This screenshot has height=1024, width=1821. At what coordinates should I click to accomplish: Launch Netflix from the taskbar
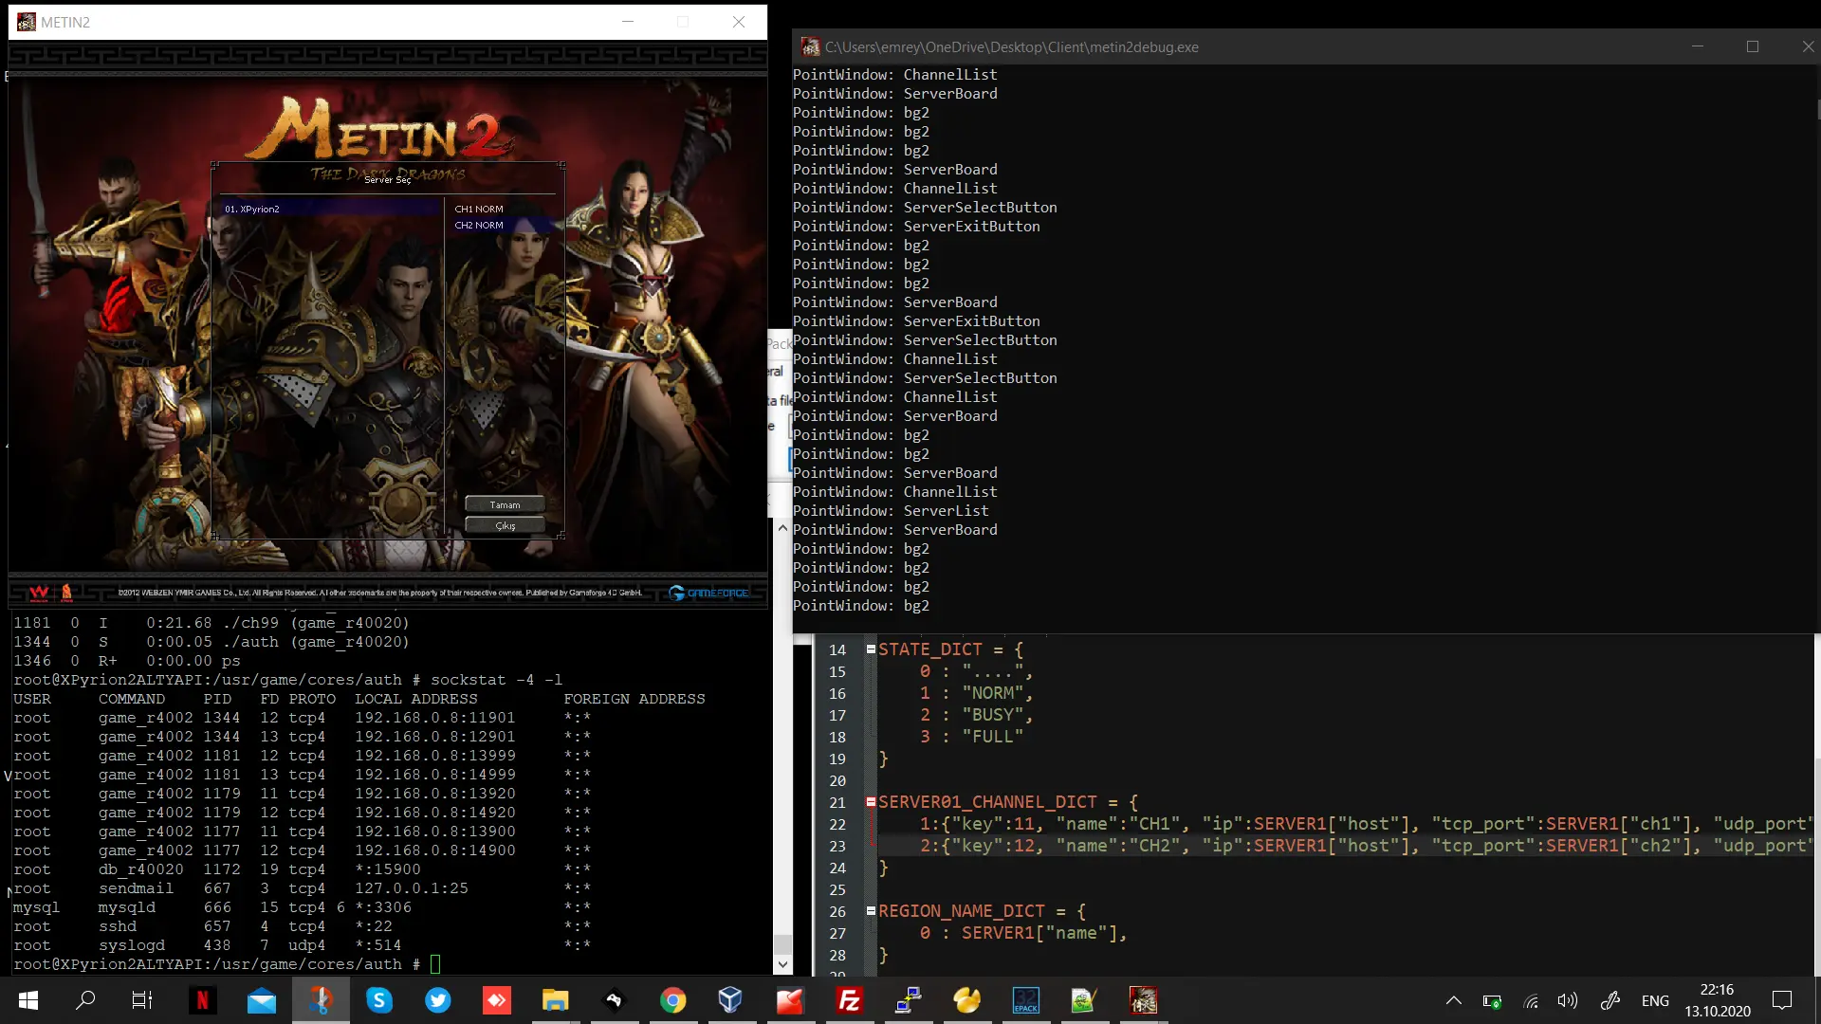tap(202, 1000)
